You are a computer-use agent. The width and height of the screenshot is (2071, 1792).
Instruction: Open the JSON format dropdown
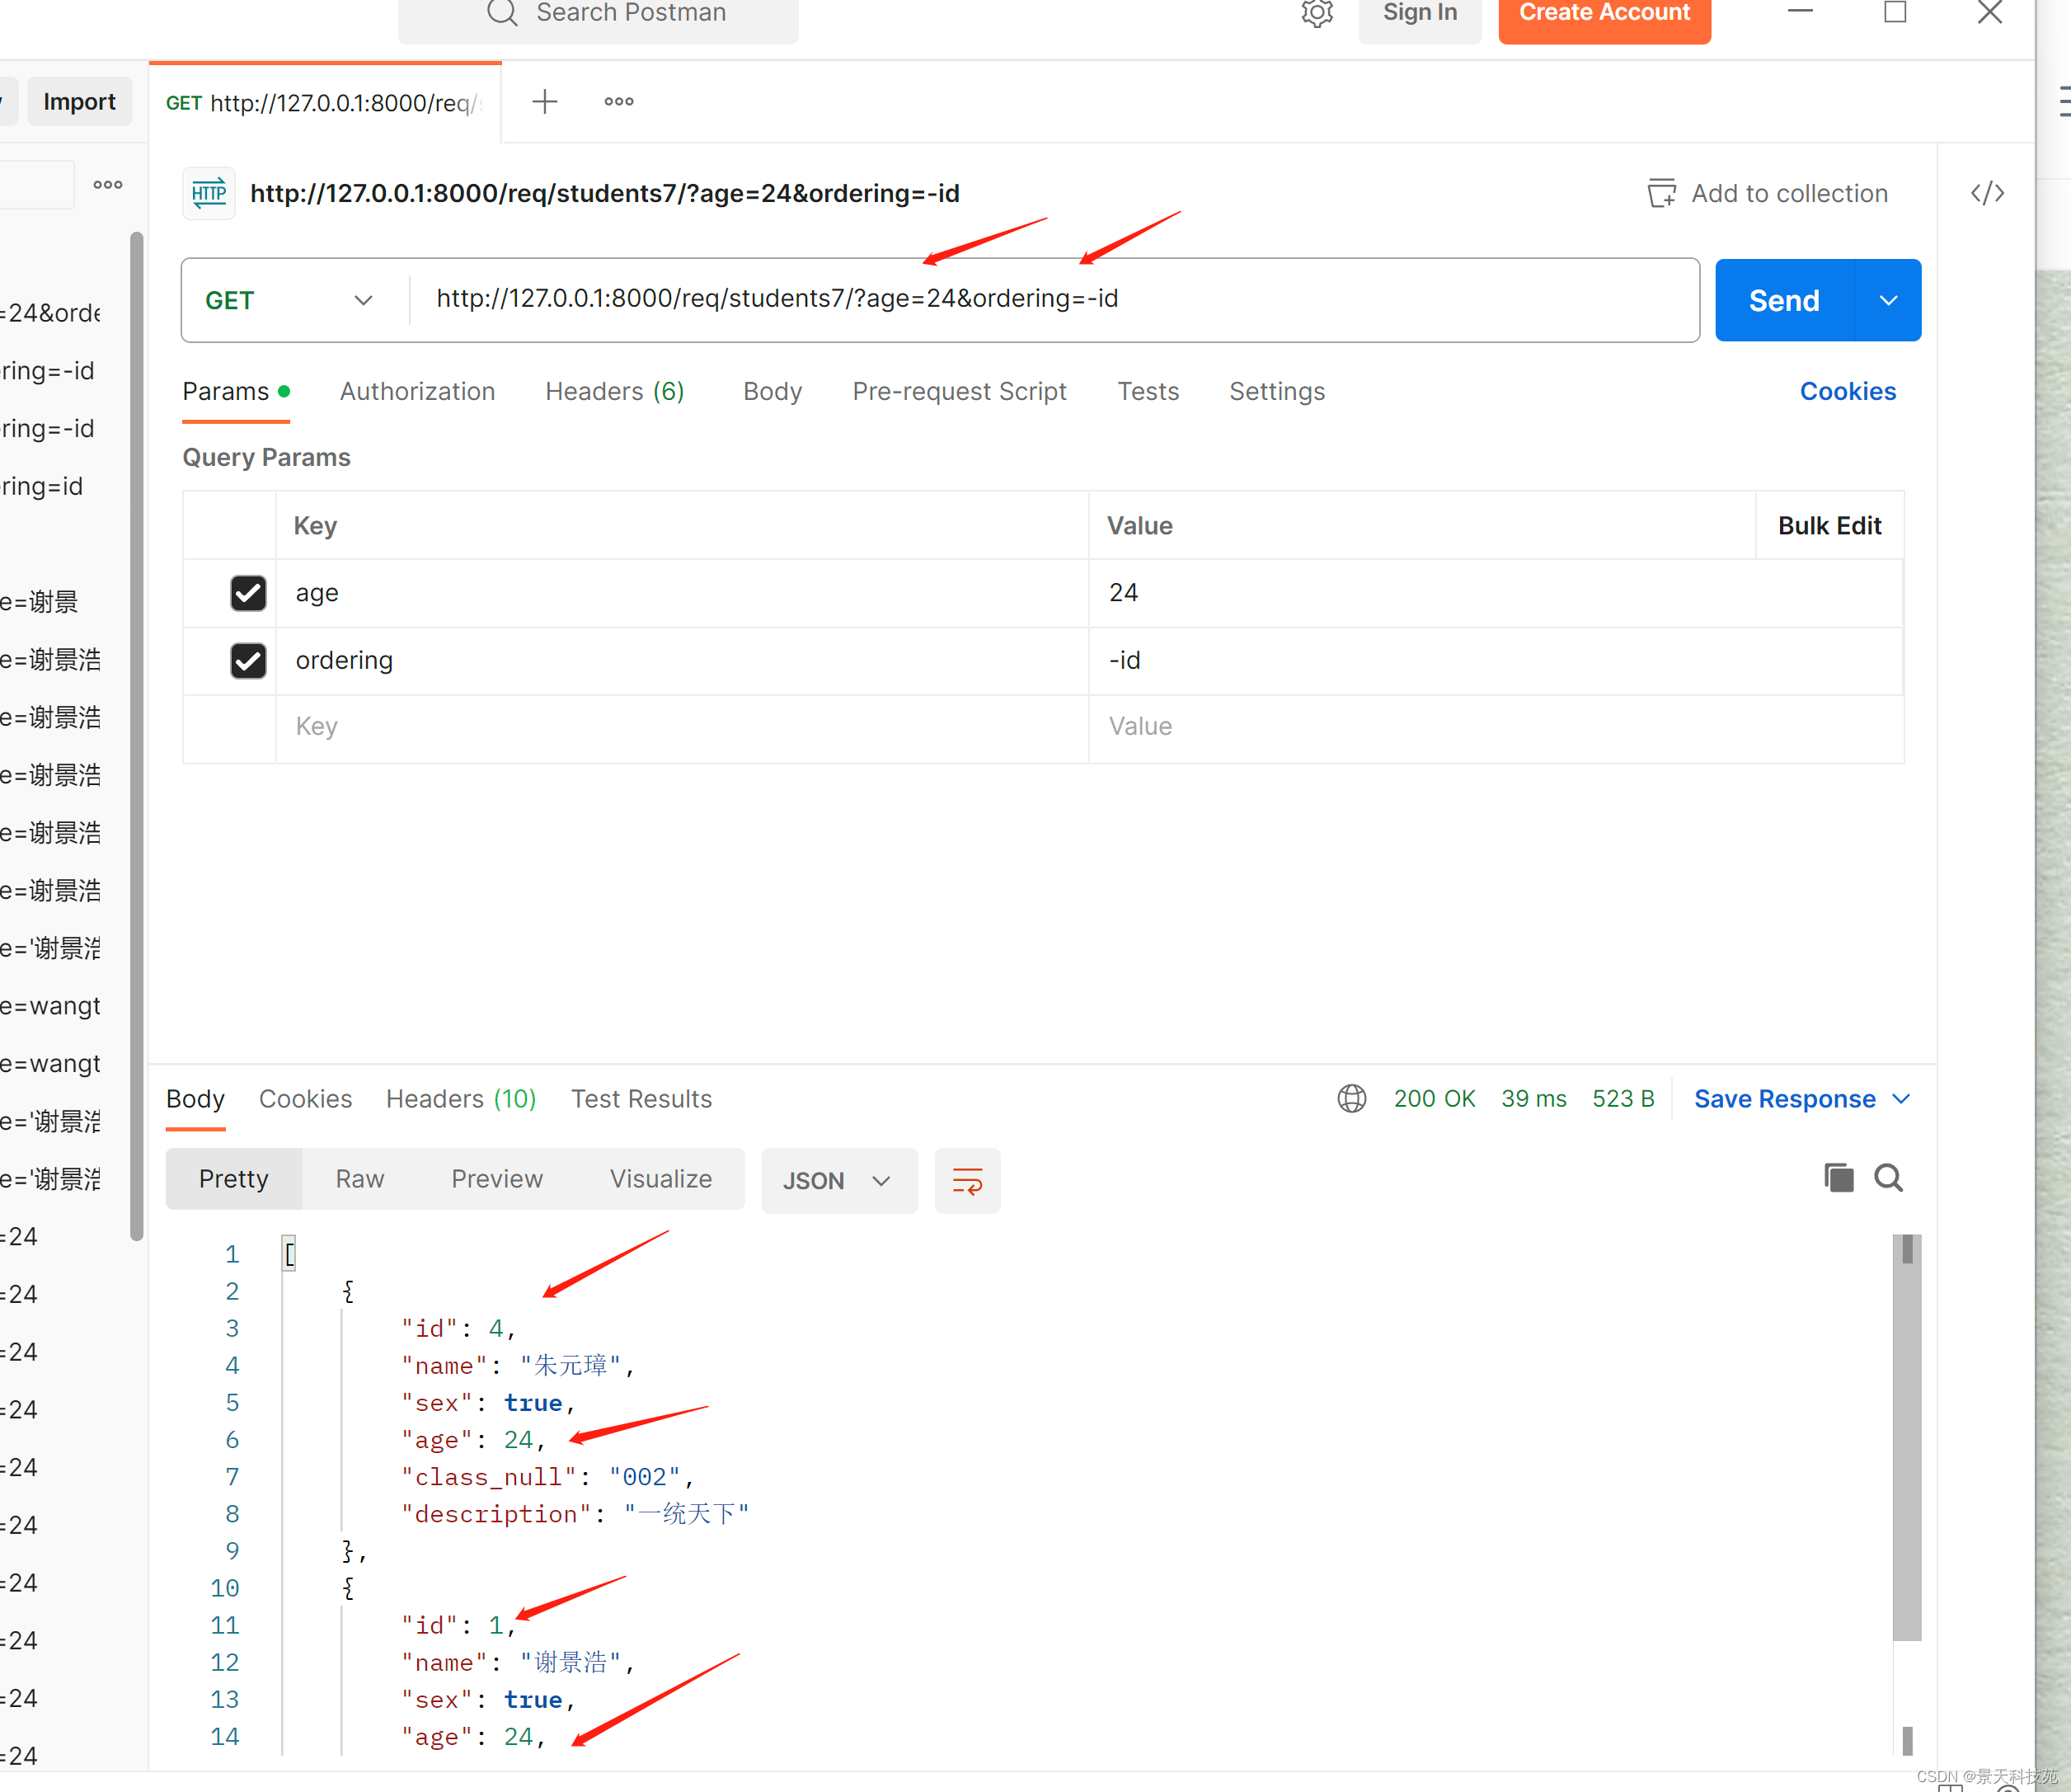[838, 1180]
